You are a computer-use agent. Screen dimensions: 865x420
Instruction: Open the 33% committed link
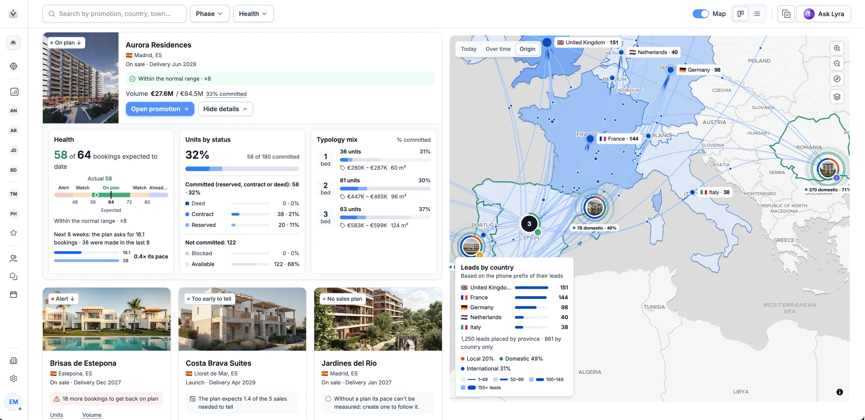point(226,94)
